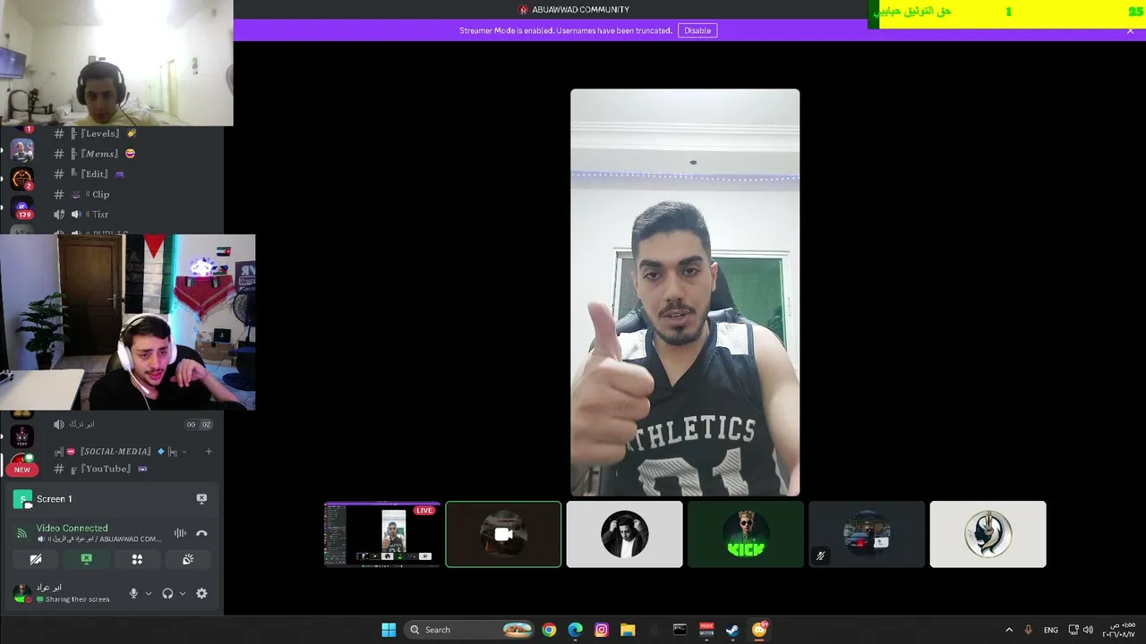1146x644 pixels.
Task: Select the KICK avatar participant tile
Action: coord(746,534)
